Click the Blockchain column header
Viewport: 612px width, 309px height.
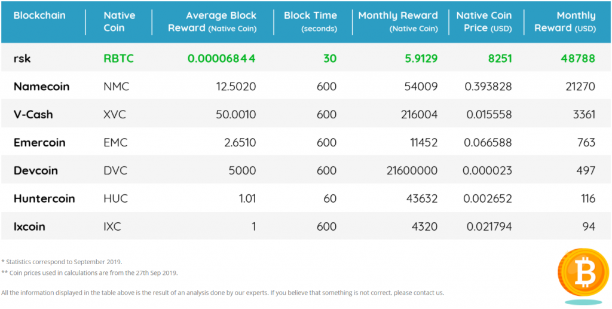coord(39,16)
